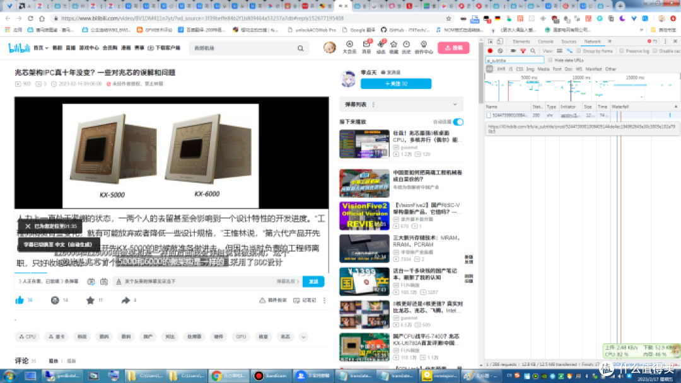Click 稿件投诉 report link
This screenshot has height=383, width=681.
[273, 300]
